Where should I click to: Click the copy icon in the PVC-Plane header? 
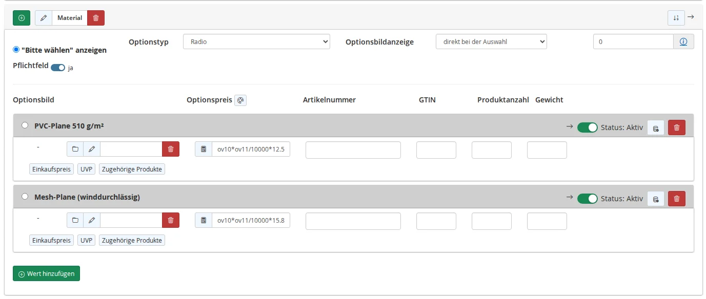coord(656,127)
